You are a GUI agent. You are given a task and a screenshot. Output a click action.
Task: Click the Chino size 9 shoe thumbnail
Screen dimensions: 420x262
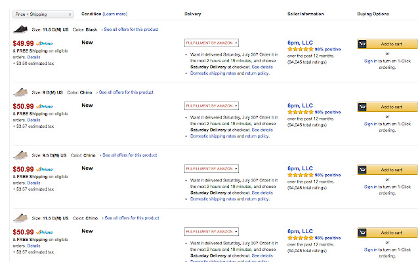[20, 92]
